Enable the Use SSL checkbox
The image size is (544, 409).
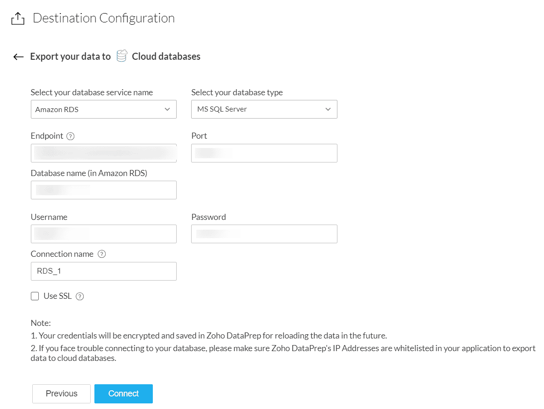coord(35,296)
